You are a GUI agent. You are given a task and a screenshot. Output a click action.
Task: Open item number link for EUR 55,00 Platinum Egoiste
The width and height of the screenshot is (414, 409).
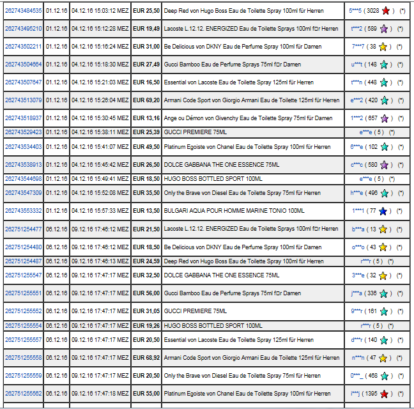(x=24, y=394)
